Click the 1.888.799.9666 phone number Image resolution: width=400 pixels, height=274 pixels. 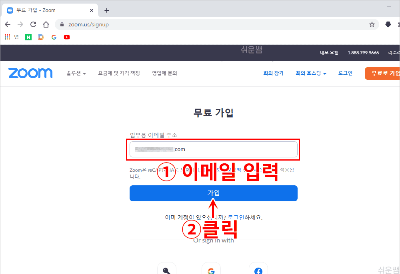tap(363, 53)
